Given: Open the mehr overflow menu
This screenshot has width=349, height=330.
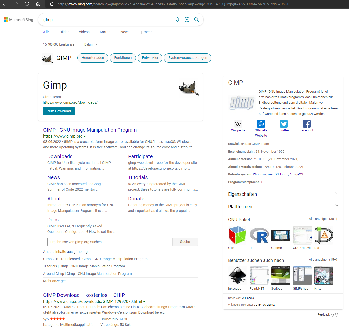Looking at the screenshot, I should point(146,32).
